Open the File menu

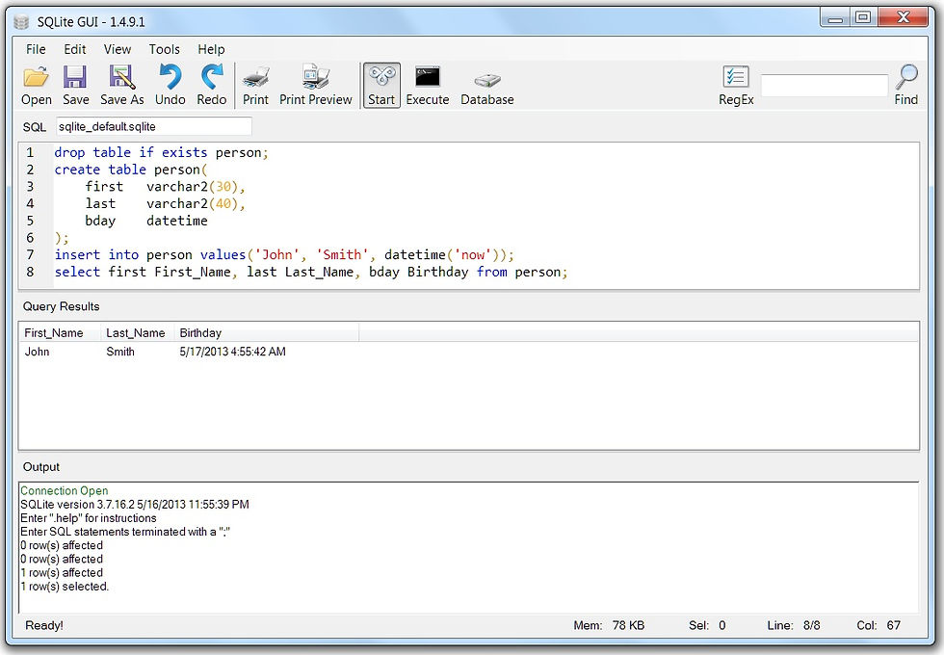pyautogui.click(x=36, y=49)
